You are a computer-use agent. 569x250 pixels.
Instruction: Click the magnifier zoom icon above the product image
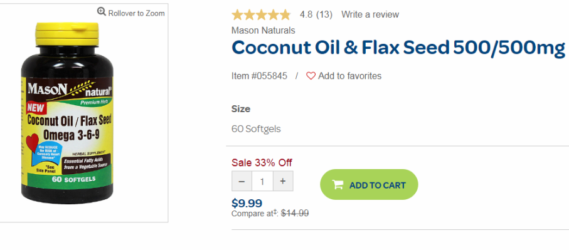coord(102,12)
